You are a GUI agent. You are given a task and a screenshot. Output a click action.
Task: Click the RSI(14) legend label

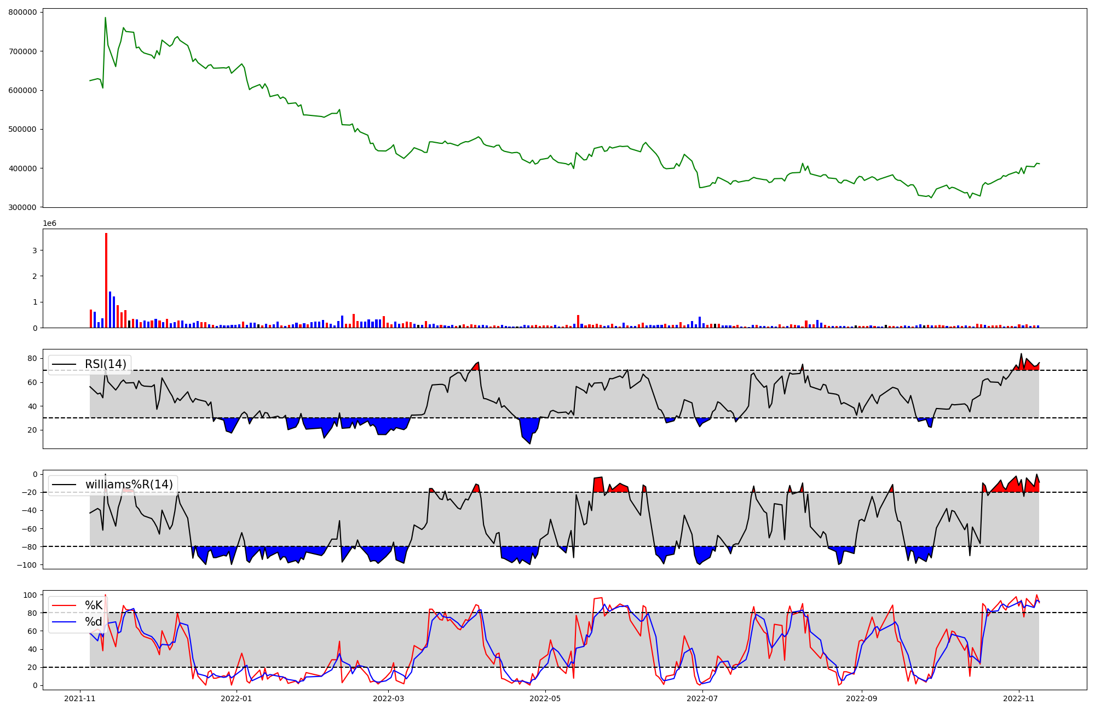coord(105,364)
